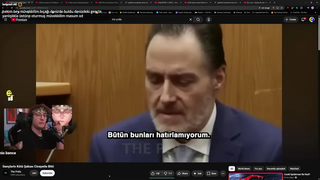Click the Chrome address bar URL
Screen dimensions: 320x180
(33, 8)
